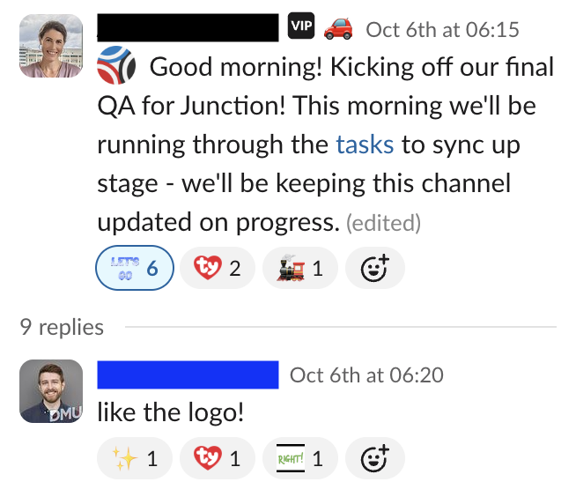Click the blue redacted name on the reply
576x504 pixels.
click(x=188, y=374)
